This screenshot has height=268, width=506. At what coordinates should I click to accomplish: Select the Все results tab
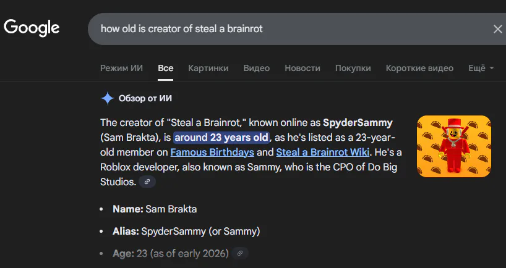(165, 68)
